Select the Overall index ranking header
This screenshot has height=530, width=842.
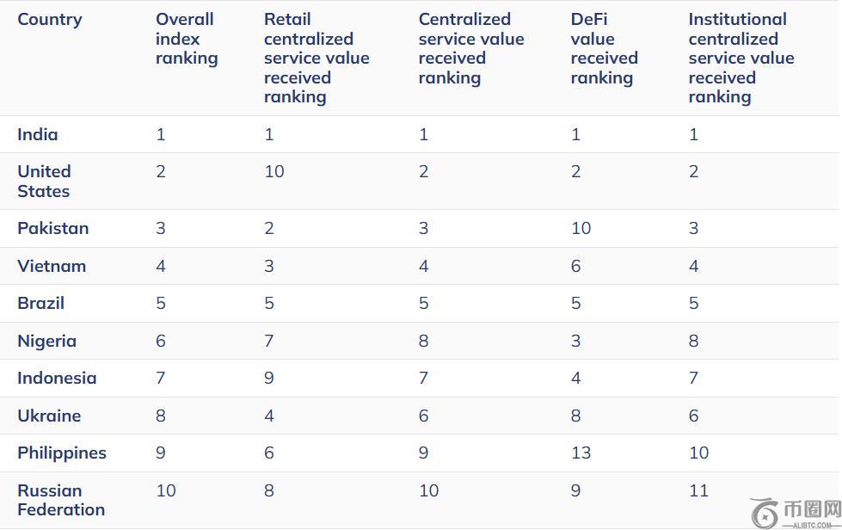[x=186, y=39]
